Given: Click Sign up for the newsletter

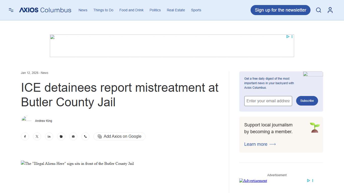Looking at the screenshot, I should point(280,10).
